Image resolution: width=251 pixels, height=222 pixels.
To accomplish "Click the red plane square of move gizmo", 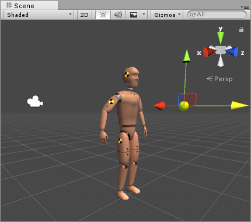I will [190, 99].
